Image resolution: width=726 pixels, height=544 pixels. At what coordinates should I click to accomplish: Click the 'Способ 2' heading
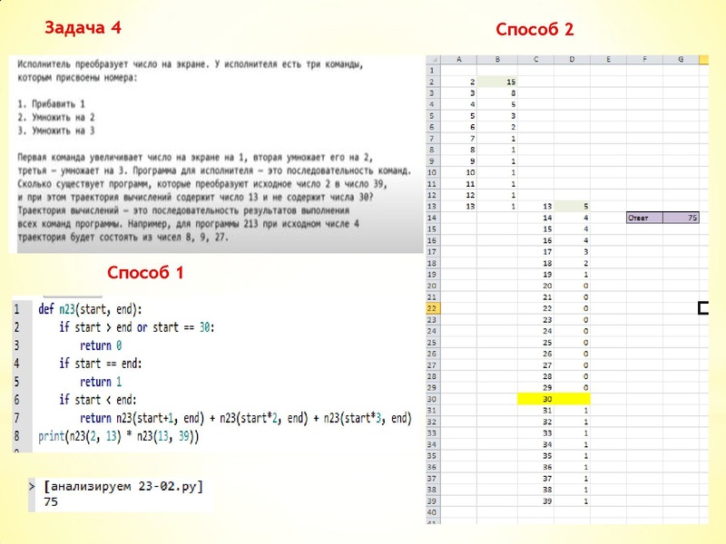pyautogui.click(x=535, y=30)
